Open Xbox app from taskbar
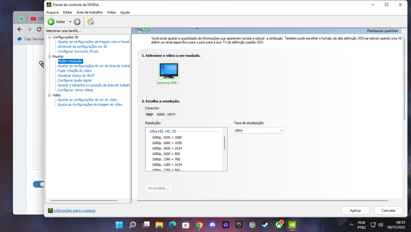 [x=279, y=225]
